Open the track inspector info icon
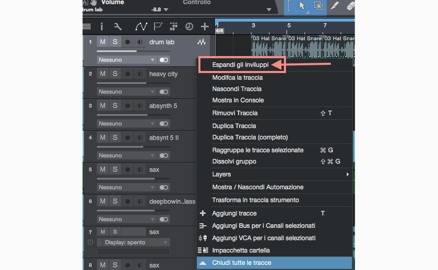 [102, 26]
